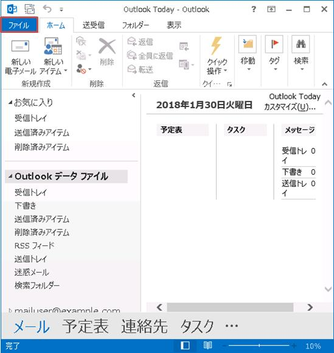Select the 下書き folder in the folder tree

click(26, 206)
